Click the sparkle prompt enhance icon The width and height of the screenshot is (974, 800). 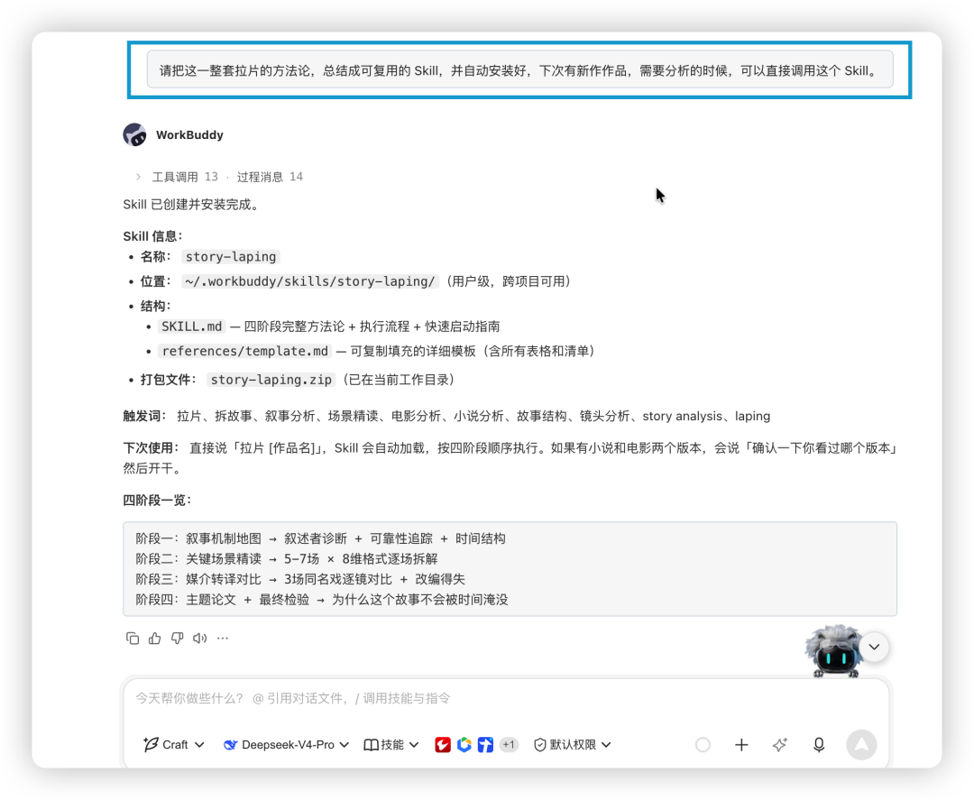pyautogui.click(x=780, y=744)
